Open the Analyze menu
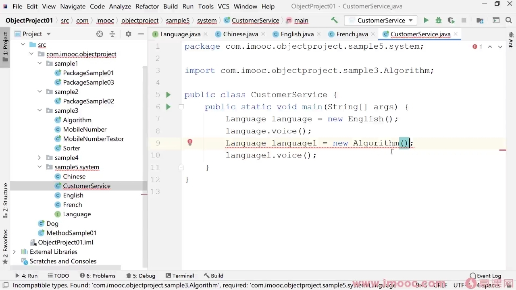 [x=120, y=6]
